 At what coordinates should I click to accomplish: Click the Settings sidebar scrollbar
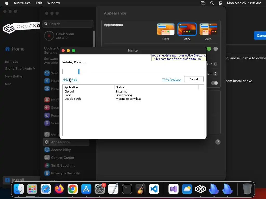pyautogui.click(x=94, y=39)
